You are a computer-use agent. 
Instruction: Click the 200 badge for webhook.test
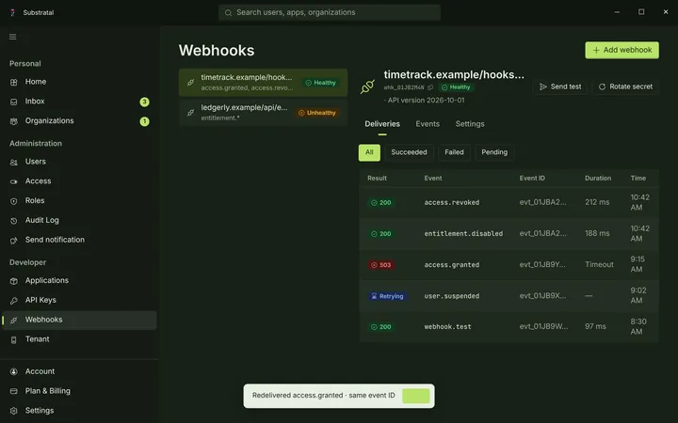tap(381, 327)
